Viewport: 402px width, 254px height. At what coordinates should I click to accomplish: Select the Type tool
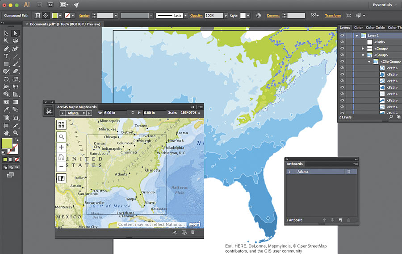pos(6,56)
